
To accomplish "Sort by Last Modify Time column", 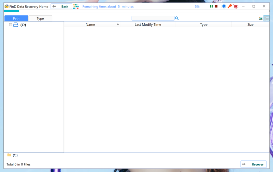I will coord(148,25).
